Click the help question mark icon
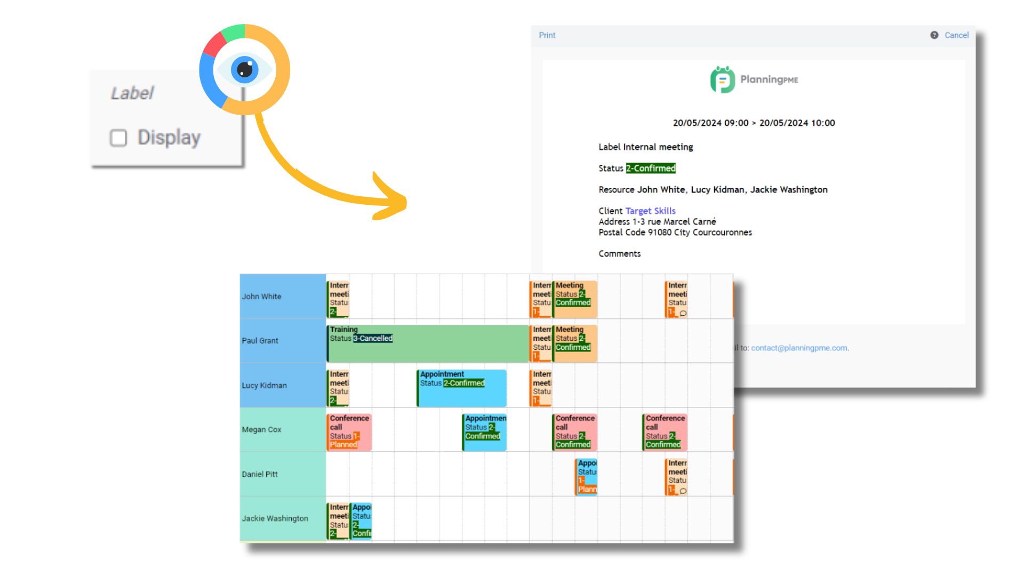1024x576 pixels. [x=934, y=35]
